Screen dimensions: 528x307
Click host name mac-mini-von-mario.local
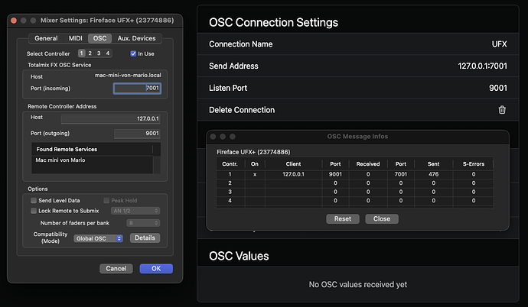pos(128,76)
